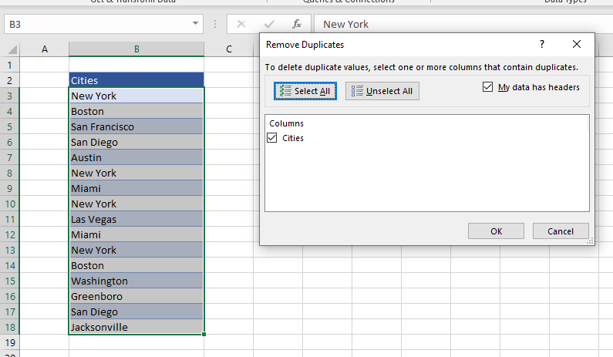Select New York cell in row 13
Image resolution: width=613 pixels, height=357 pixels.
coord(136,250)
